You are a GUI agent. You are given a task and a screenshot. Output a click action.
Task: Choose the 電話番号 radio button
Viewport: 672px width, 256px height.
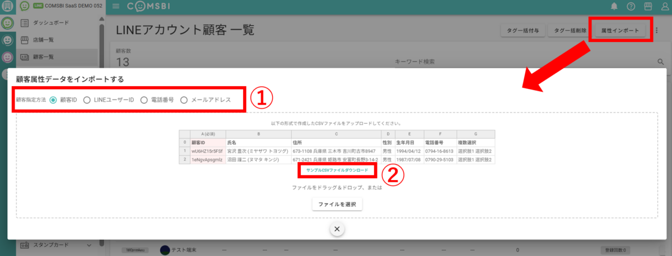coord(144,100)
